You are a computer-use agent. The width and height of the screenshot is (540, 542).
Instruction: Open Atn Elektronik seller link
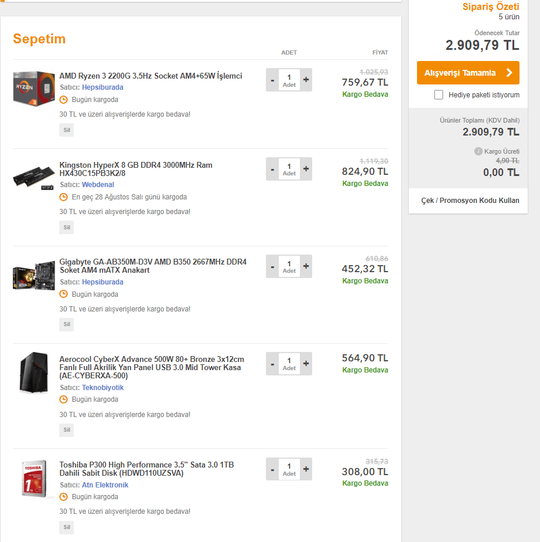[105, 485]
